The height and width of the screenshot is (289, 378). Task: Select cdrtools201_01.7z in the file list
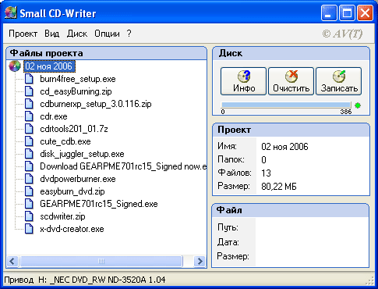[x=74, y=129]
